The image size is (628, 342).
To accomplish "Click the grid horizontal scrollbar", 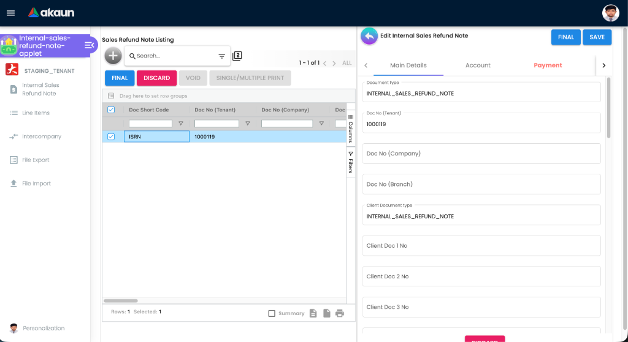I will 121,301.
